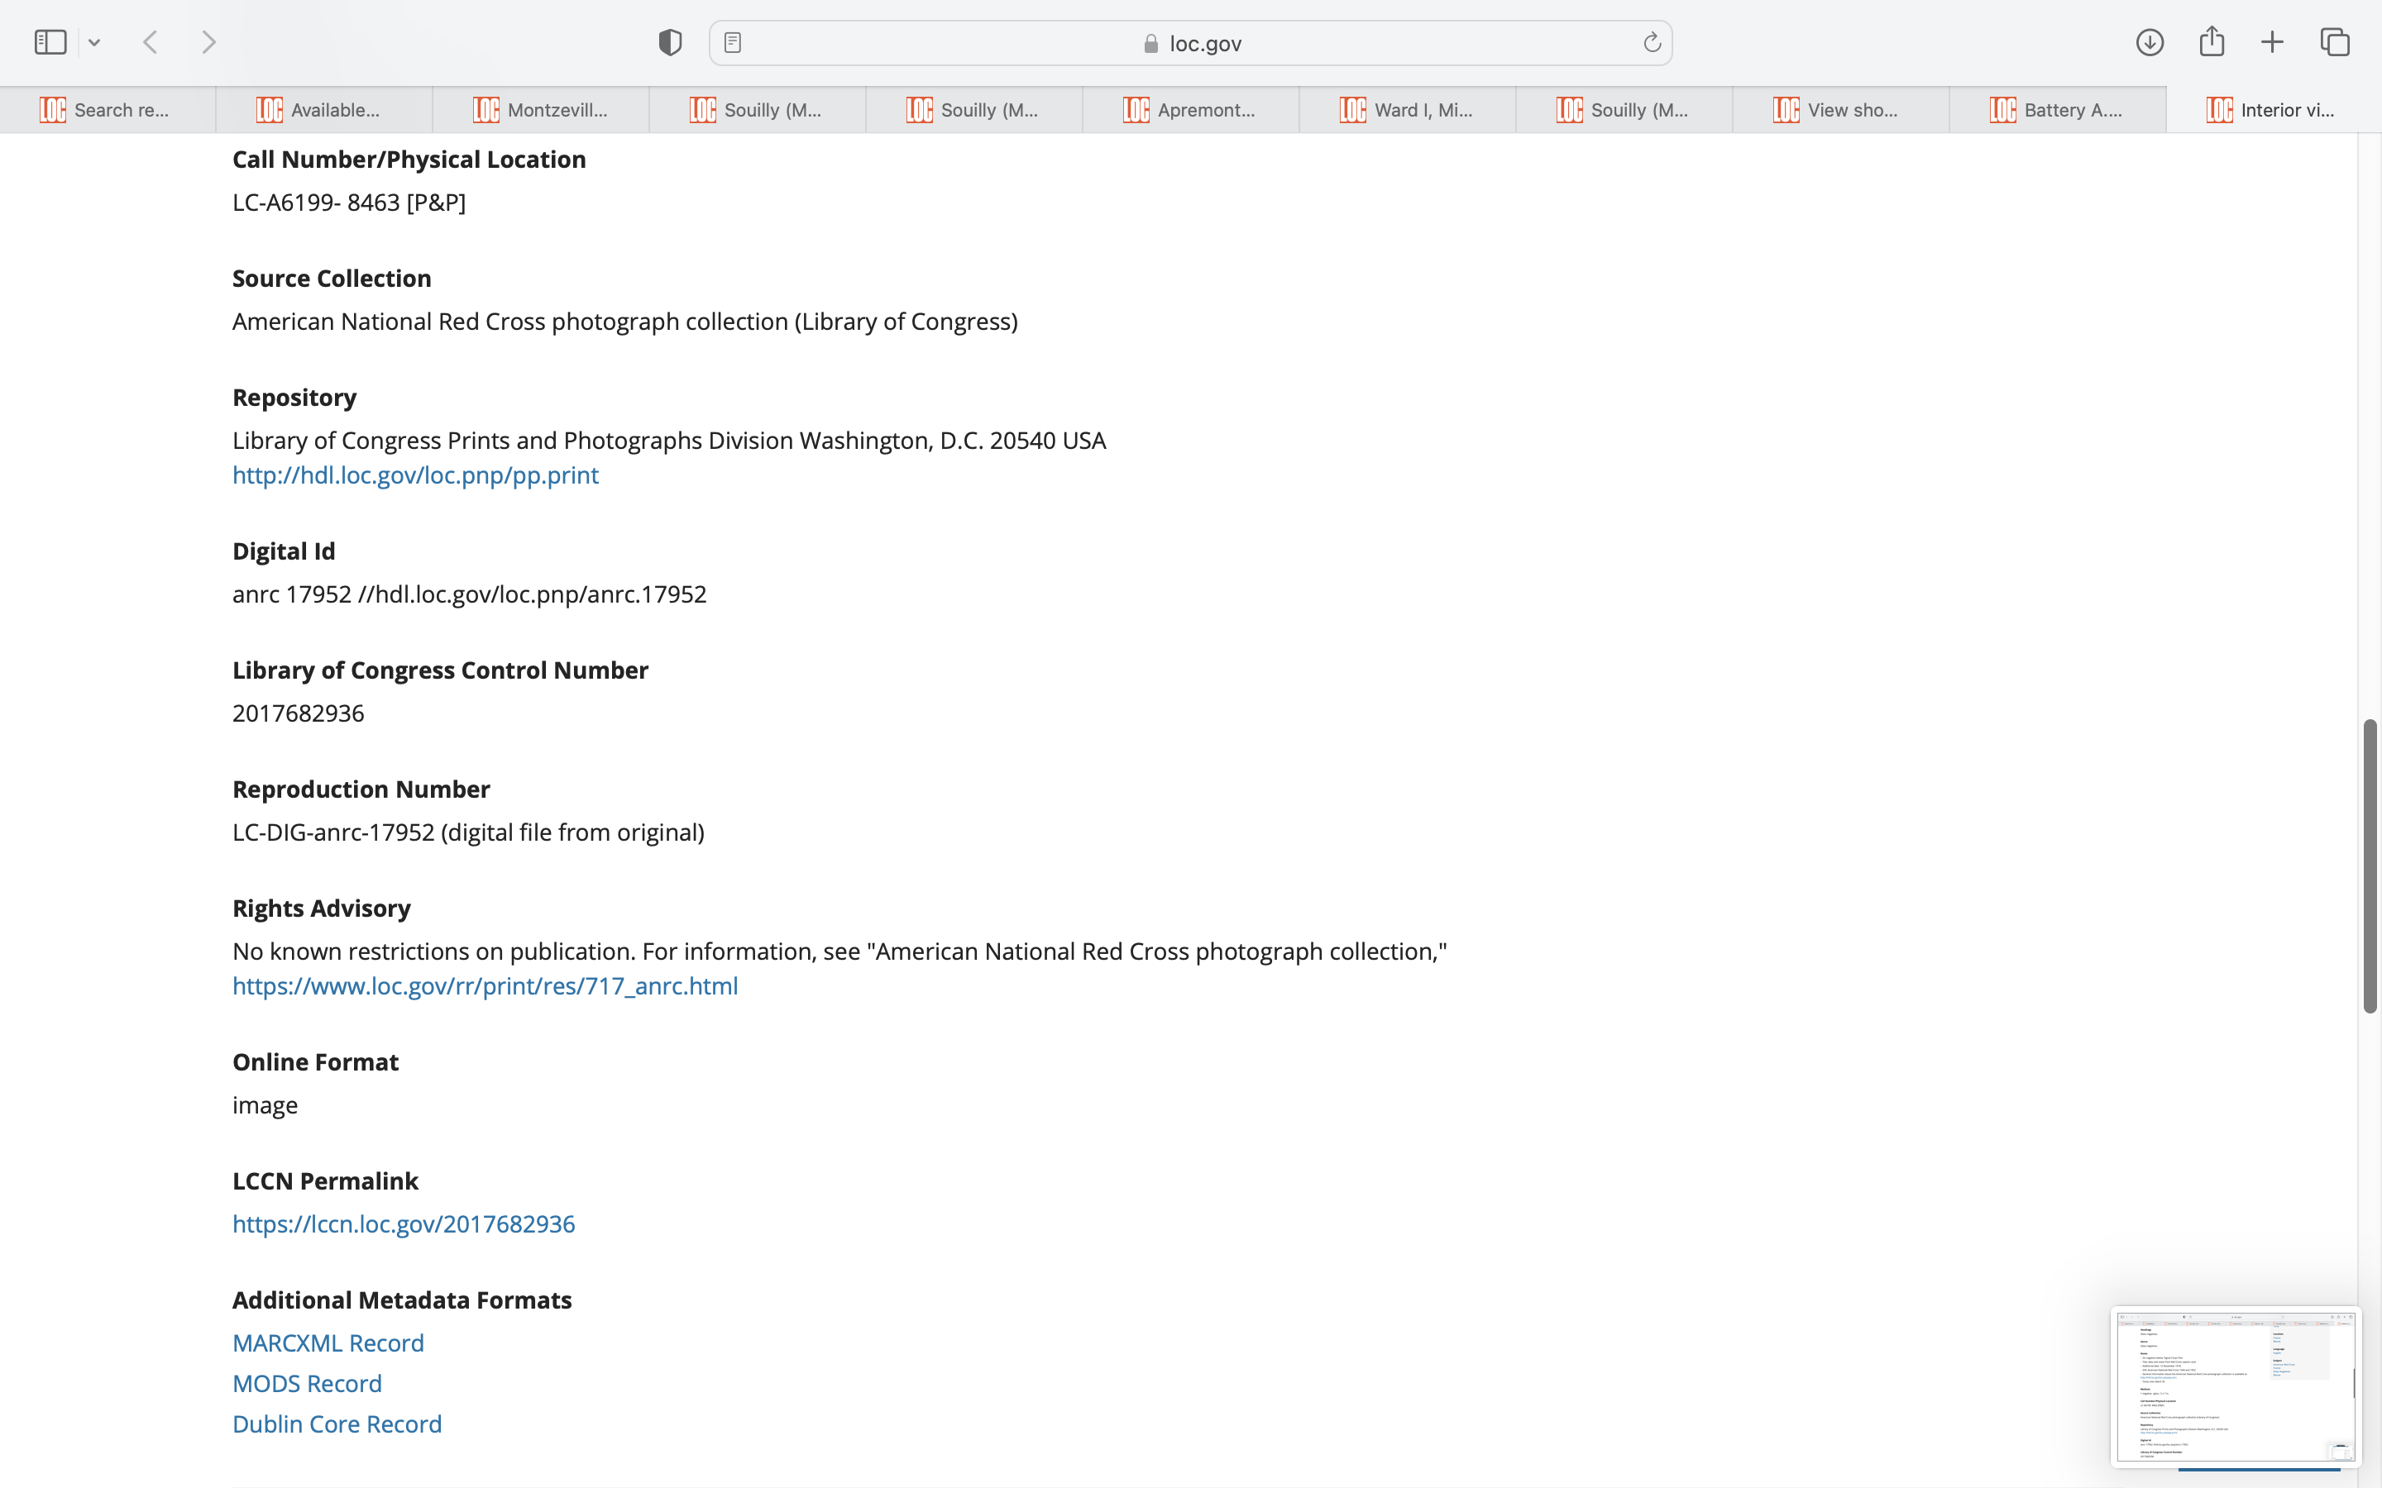2382x1488 pixels.
Task: Click the vertical page scrollbar thumb
Action: tap(2370, 866)
